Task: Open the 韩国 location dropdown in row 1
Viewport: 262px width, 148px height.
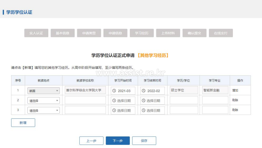Action: point(44,91)
